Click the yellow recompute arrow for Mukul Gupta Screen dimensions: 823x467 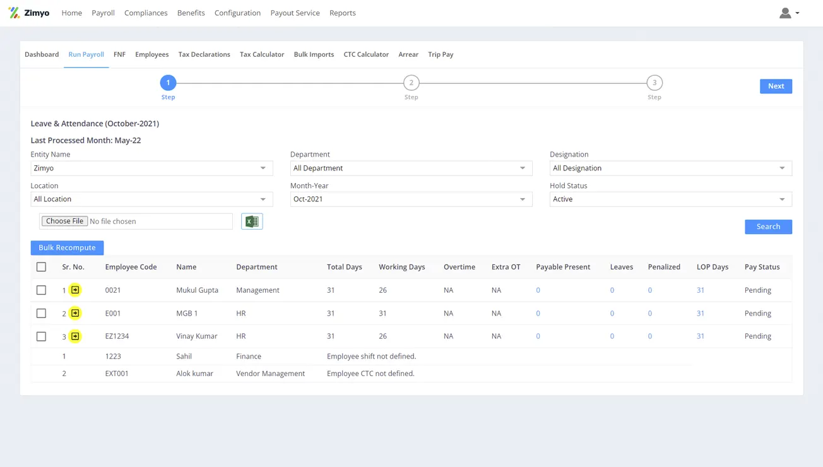tap(75, 290)
